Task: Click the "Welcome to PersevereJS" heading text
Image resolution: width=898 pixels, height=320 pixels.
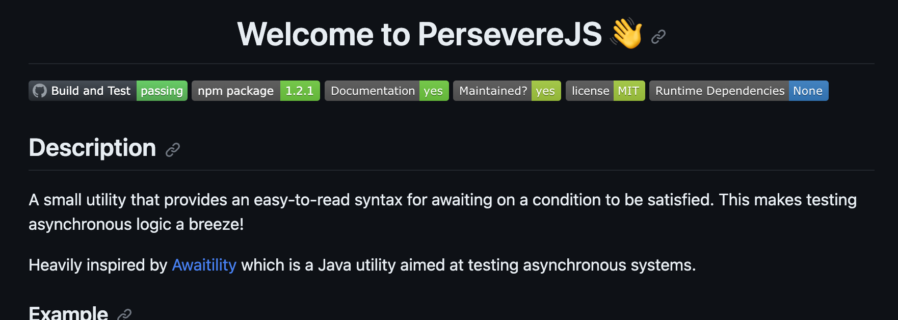Action: tap(419, 35)
